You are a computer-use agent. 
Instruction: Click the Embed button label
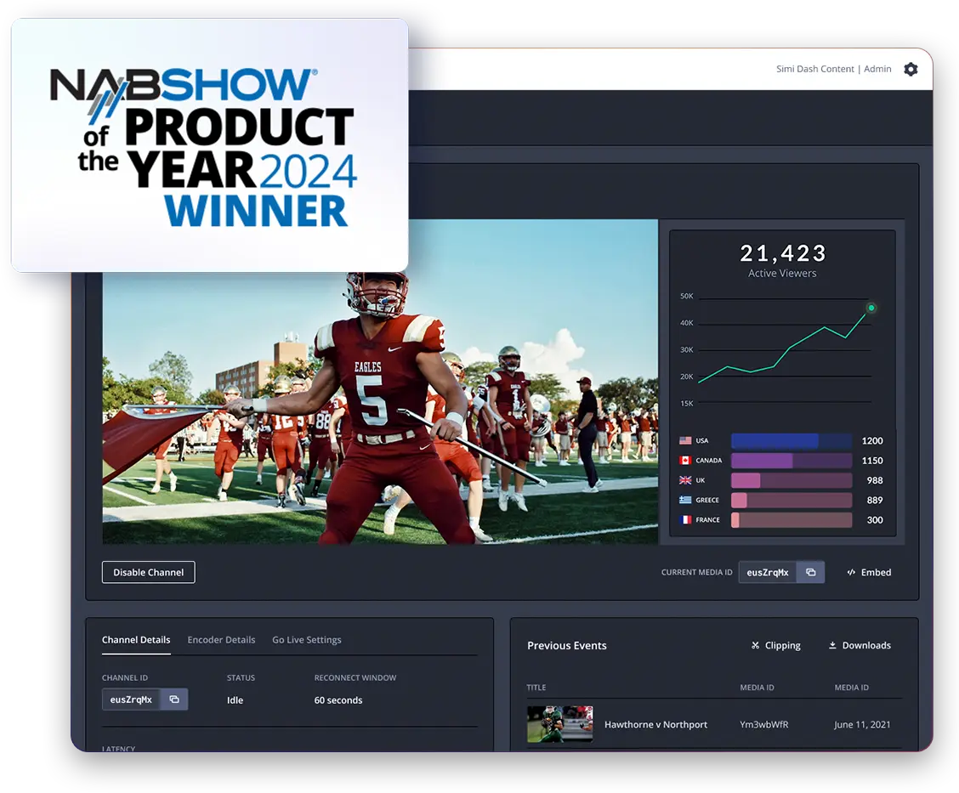click(876, 572)
